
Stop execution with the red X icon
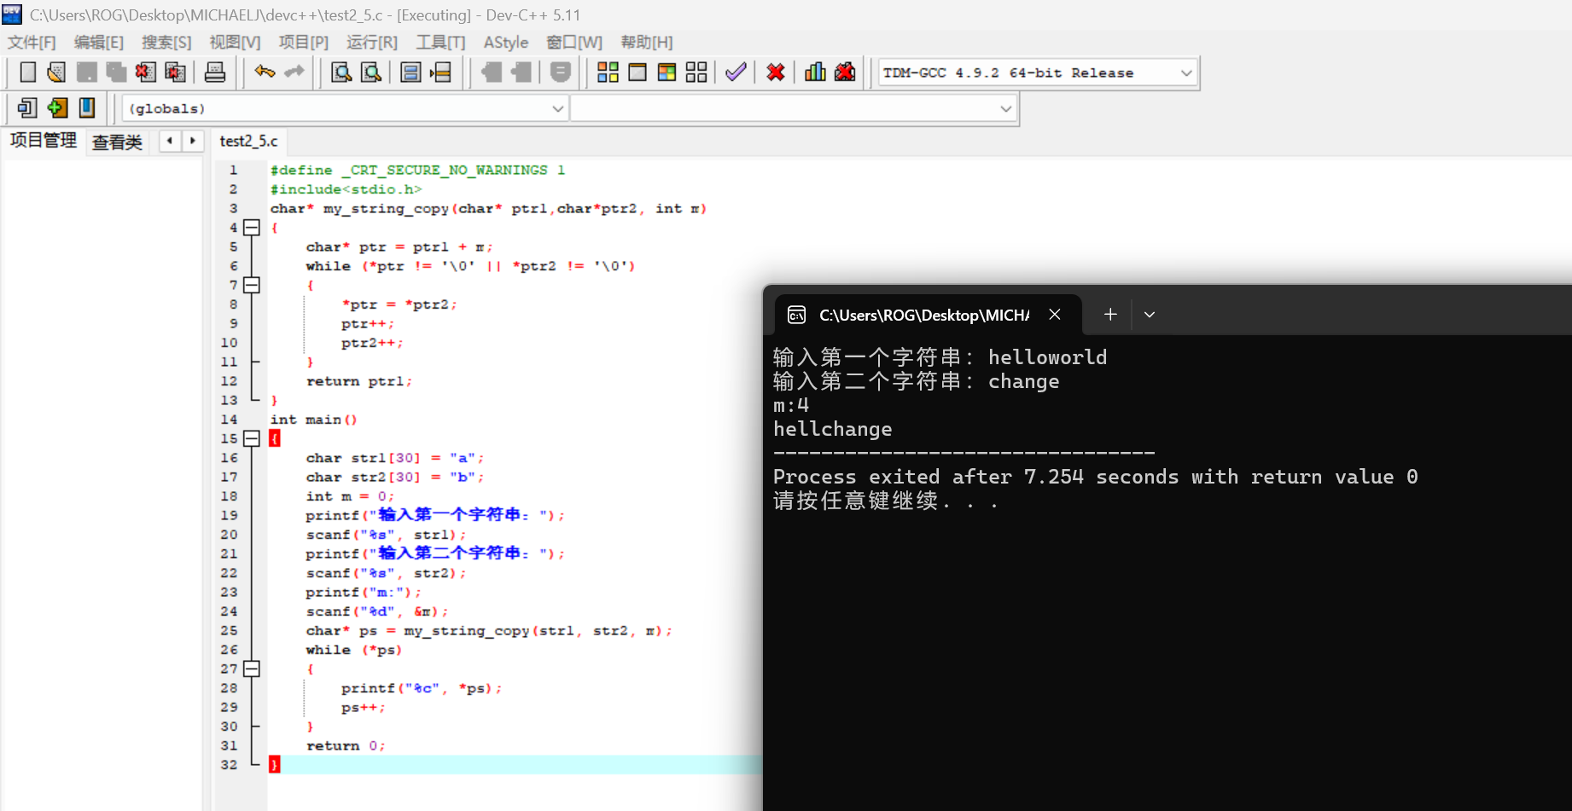pos(776,72)
